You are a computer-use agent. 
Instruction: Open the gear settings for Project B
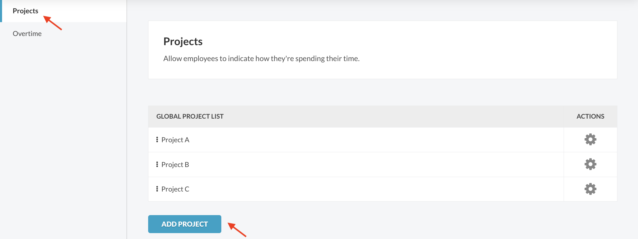590,164
